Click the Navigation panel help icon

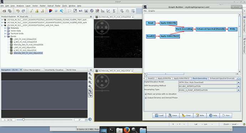pyautogui.click(x=90, y=119)
